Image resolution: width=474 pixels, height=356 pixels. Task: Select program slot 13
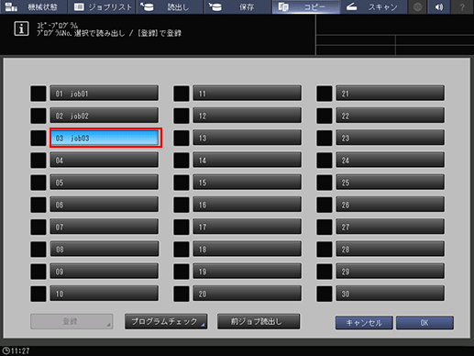pos(248,138)
